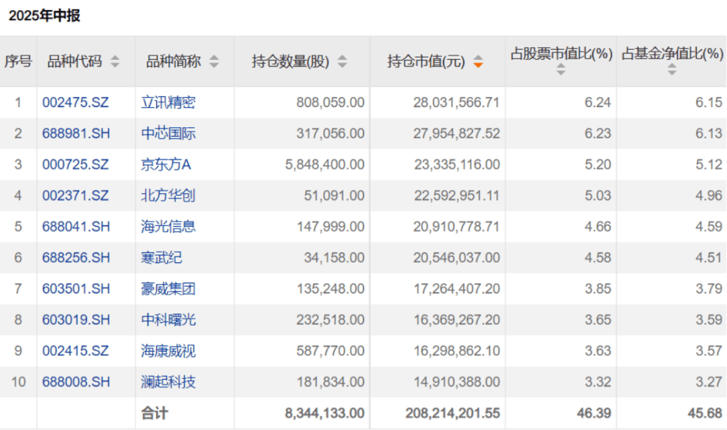The image size is (727, 430).
Task: Select net value ratio 4.96
Action: click(708, 196)
